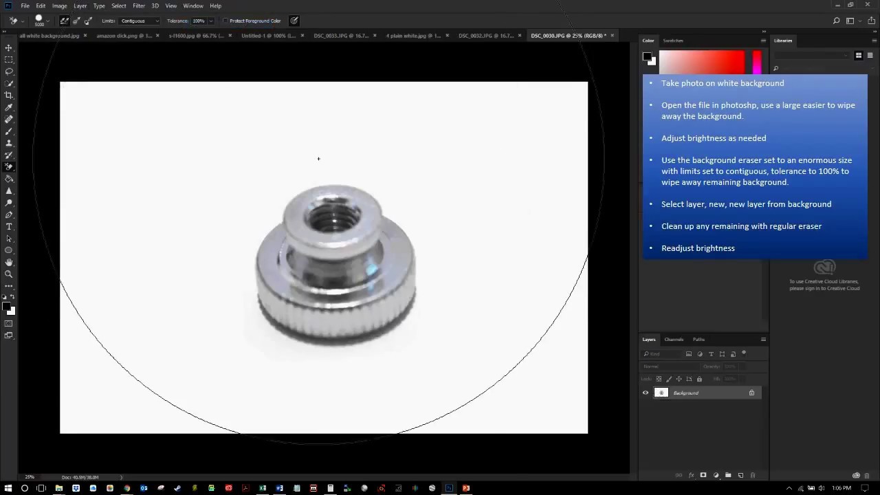Select the Clone Stamp tool

click(x=9, y=143)
